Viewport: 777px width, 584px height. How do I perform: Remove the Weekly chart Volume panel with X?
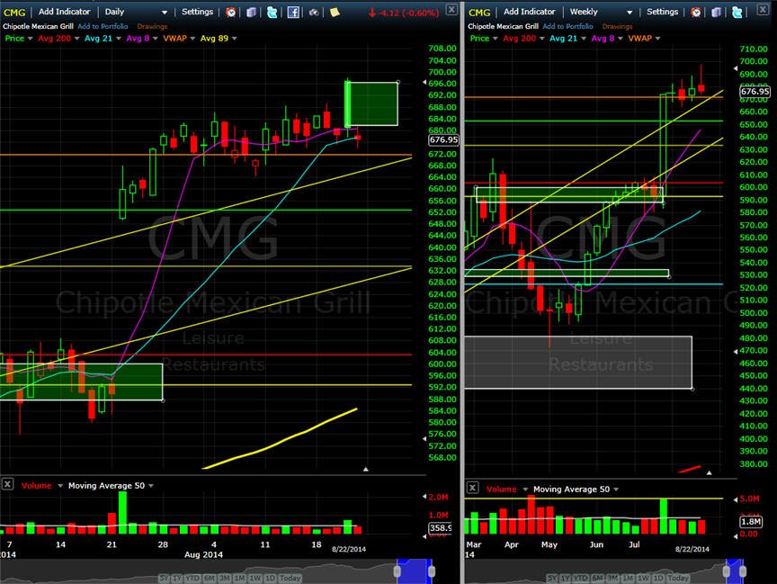473,488
